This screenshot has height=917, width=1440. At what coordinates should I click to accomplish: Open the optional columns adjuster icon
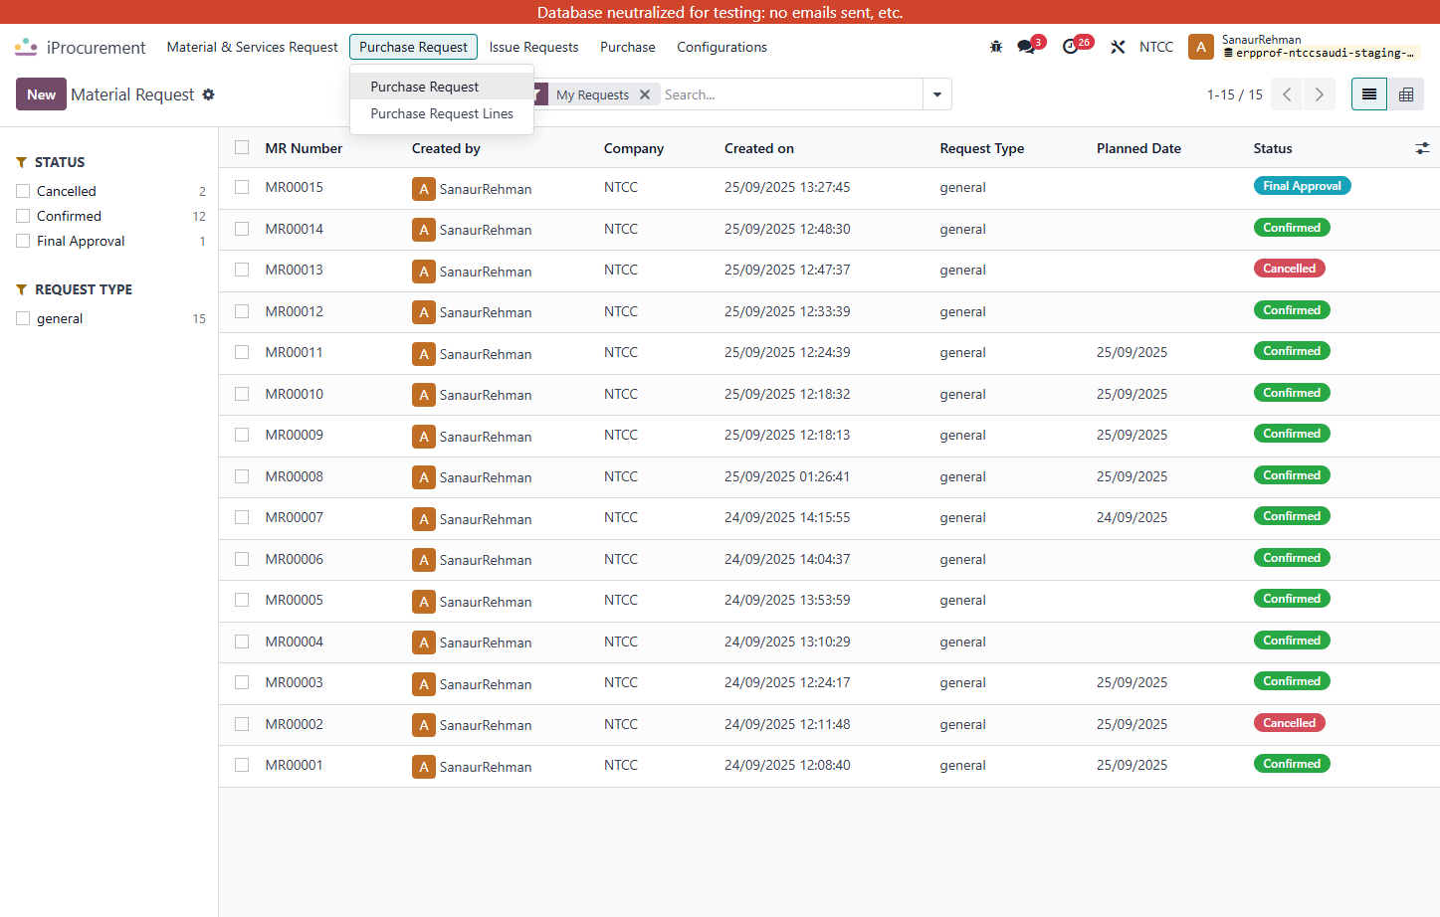[1422, 148]
